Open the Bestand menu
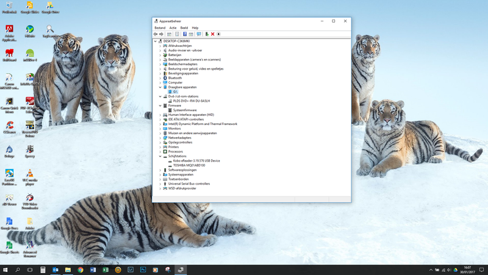Image resolution: width=488 pixels, height=275 pixels. pyautogui.click(x=160, y=28)
